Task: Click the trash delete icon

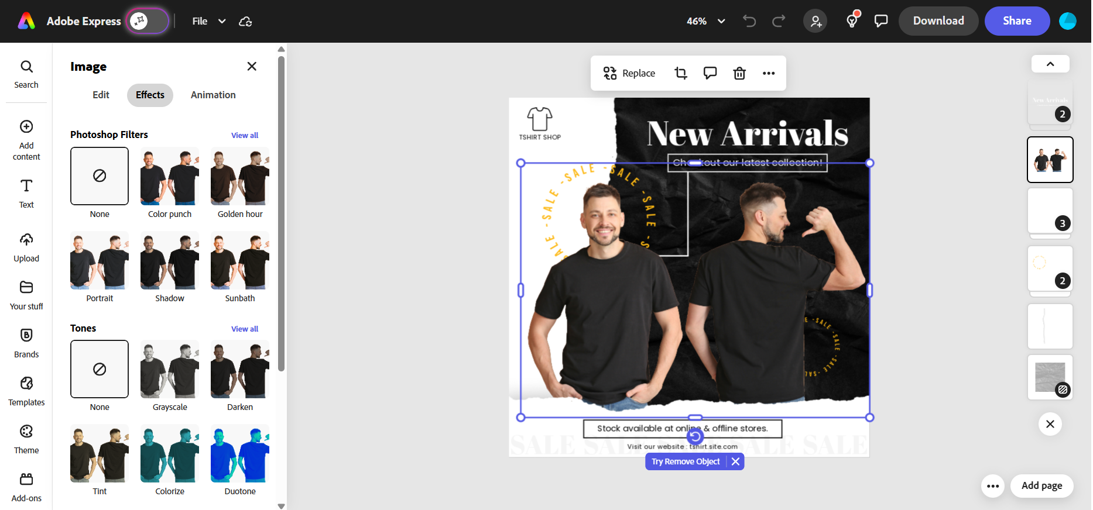Action: click(739, 73)
